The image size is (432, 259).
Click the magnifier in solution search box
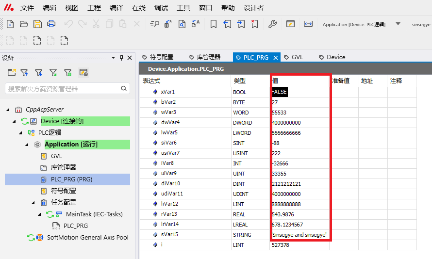[x=124, y=88]
